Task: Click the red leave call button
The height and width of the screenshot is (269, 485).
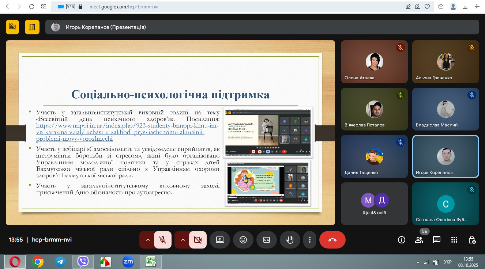Action: [332, 240]
